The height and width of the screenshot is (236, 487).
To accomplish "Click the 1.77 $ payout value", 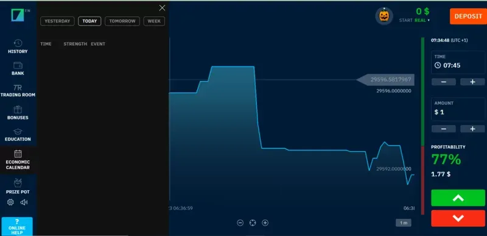I will [x=441, y=174].
